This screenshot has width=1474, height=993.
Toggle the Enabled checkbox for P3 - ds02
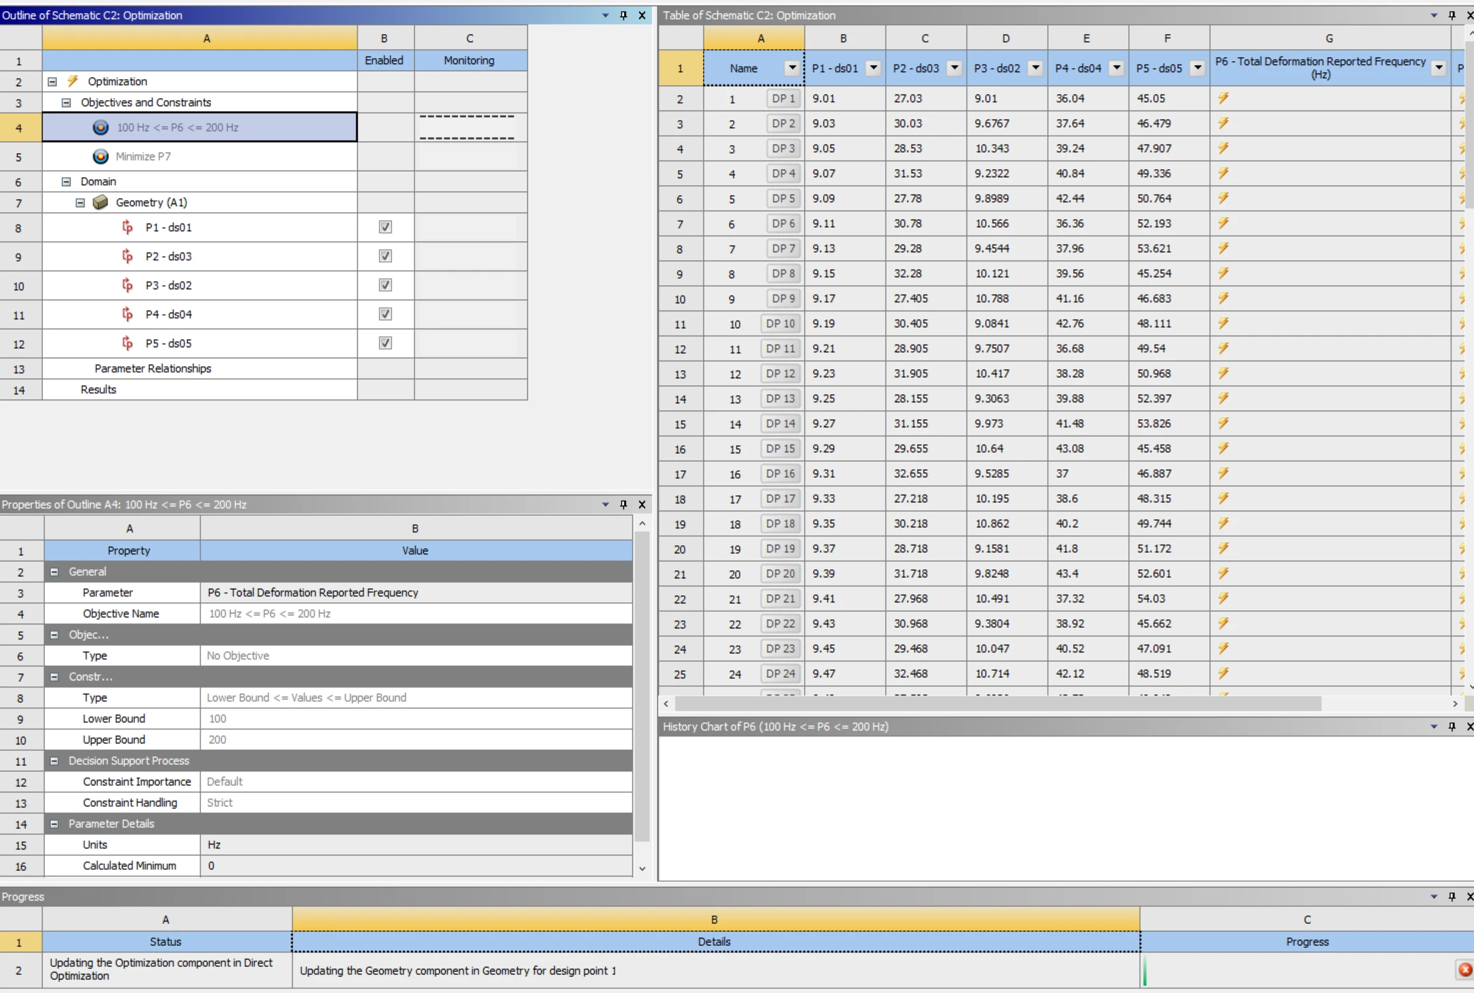coord(385,285)
